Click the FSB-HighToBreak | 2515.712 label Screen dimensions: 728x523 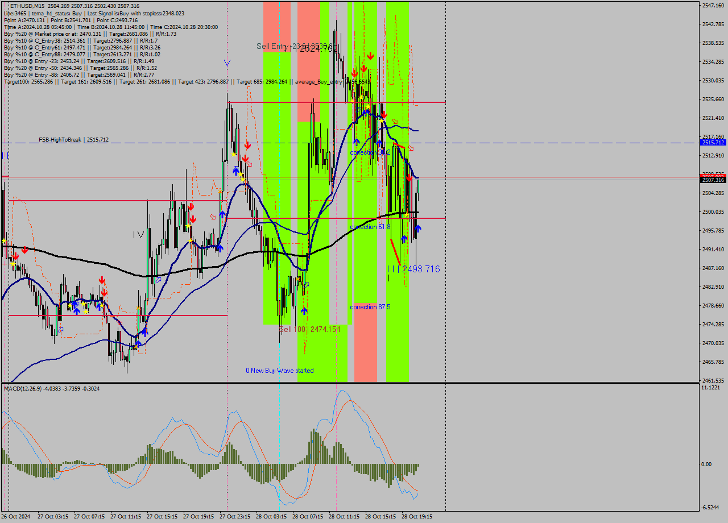pyautogui.click(x=73, y=139)
